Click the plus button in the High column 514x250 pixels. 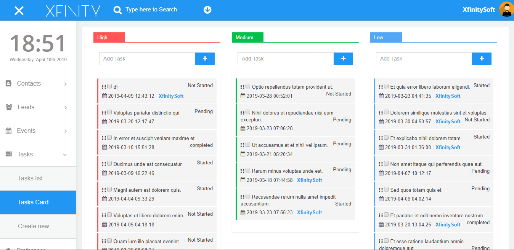tap(205, 59)
